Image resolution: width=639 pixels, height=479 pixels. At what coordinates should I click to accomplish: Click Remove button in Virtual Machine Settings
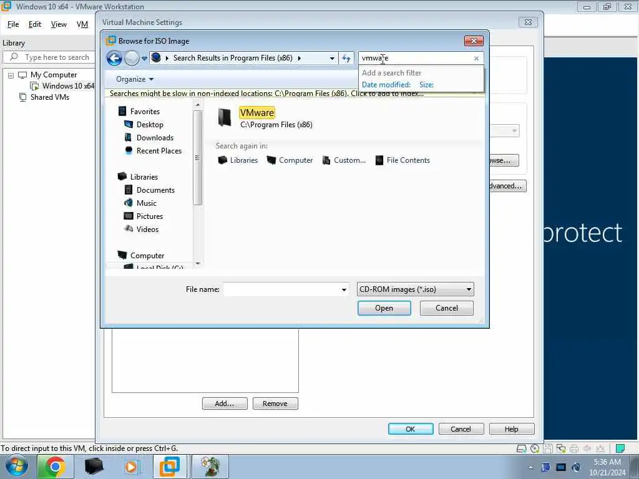[x=275, y=404]
